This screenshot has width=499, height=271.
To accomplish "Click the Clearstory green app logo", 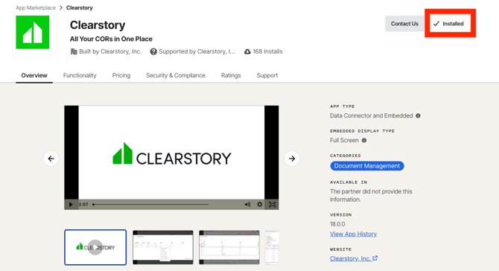I will pos(33,32).
